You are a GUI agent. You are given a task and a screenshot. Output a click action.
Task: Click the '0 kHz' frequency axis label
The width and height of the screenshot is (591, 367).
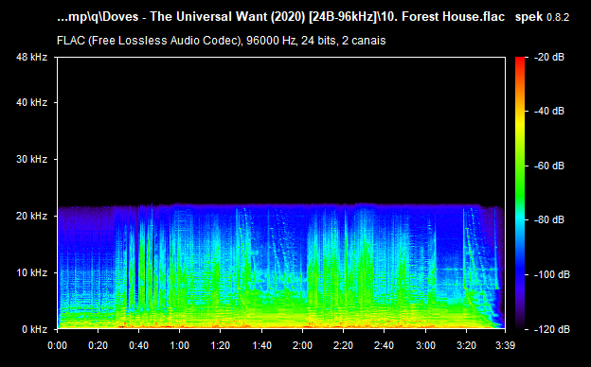tap(35, 329)
